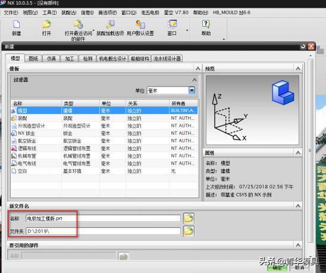
Task: Sort templates by 关系 column header
Action: pyautogui.click(x=148, y=103)
